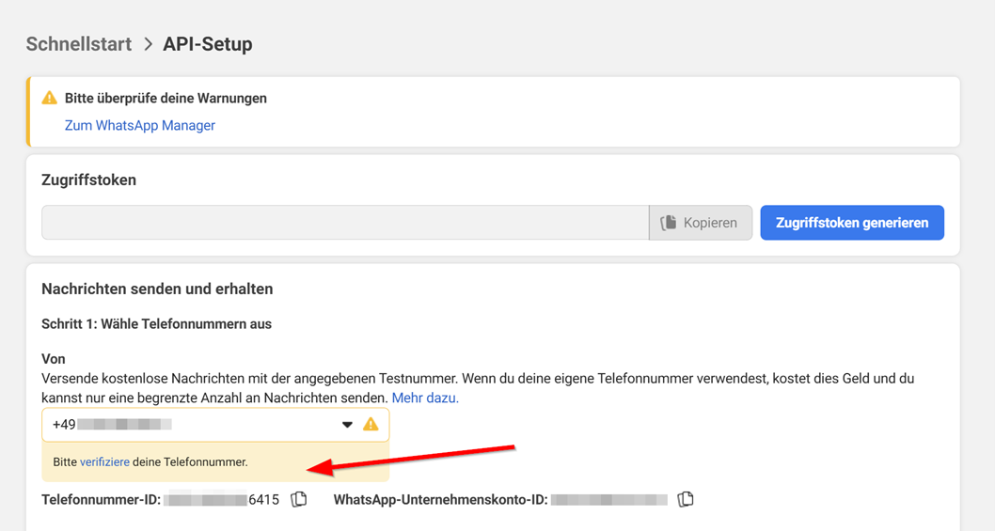Click the blurred WhatsApp-Unternehmenskonto-ID value

click(x=608, y=500)
